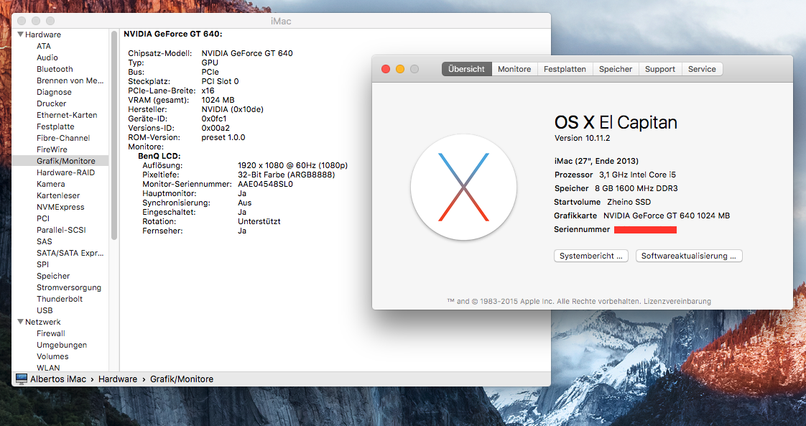Click the sidebar vertical scrollbar
This screenshot has height=426, width=806.
tap(114, 136)
